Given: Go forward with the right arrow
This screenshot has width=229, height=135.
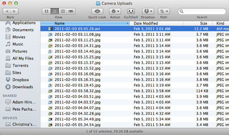Looking at the screenshot, I should point(14,11).
